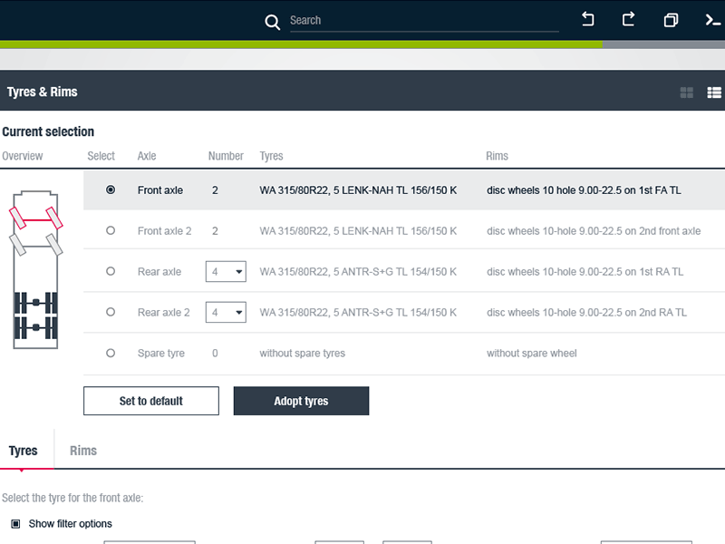
Task: Click 'disc wheels 10-hole 9.00-22.5 on 2nd RA TL'
Action: (586, 312)
